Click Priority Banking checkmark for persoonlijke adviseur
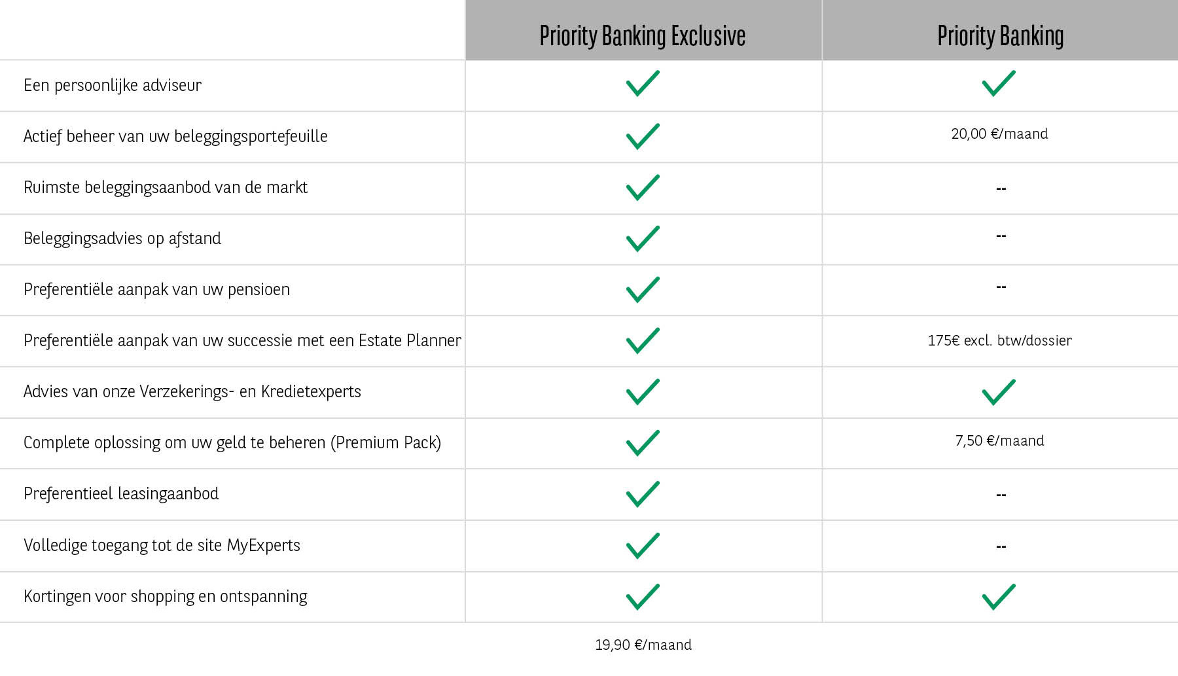 click(999, 84)
